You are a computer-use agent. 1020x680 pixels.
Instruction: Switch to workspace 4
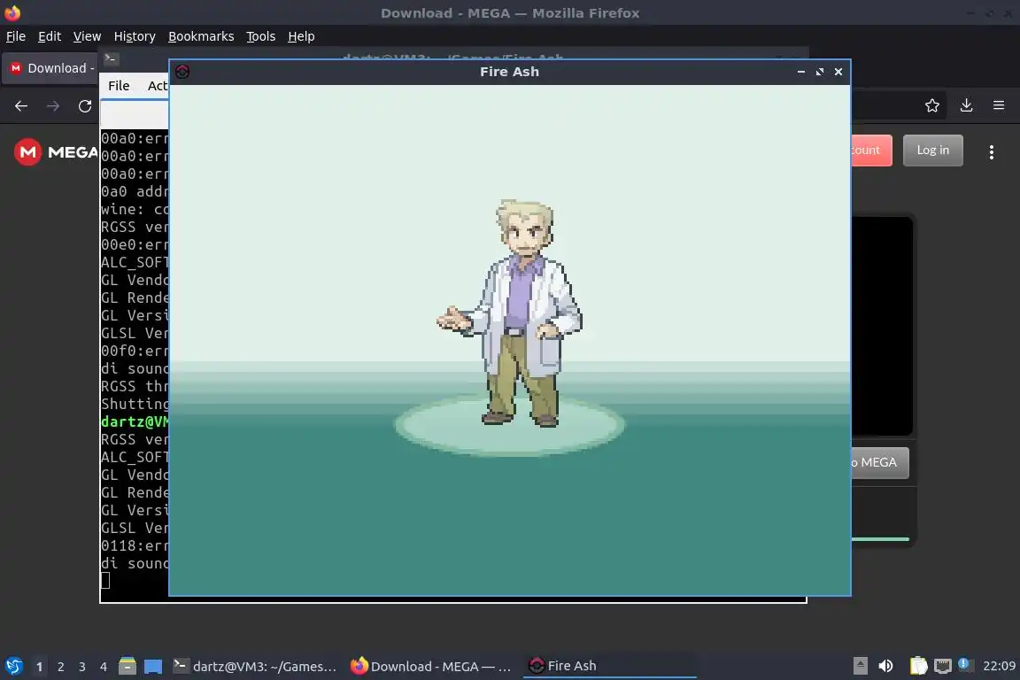pos(104,667)
